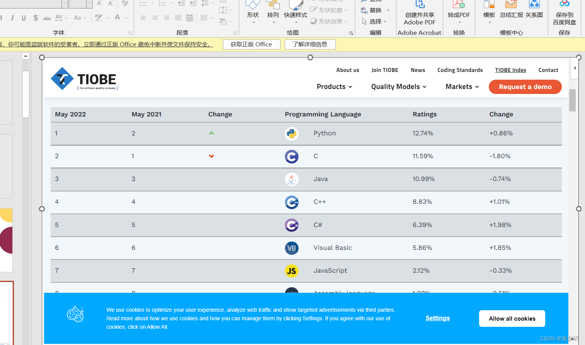The height and width of the screenshot is (345, 585).
Task: Open the align text vertical options
Action: [225, 10]
